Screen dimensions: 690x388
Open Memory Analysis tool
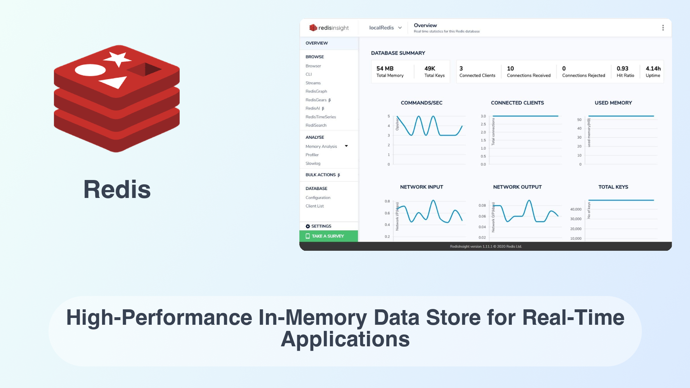point(321,146)
